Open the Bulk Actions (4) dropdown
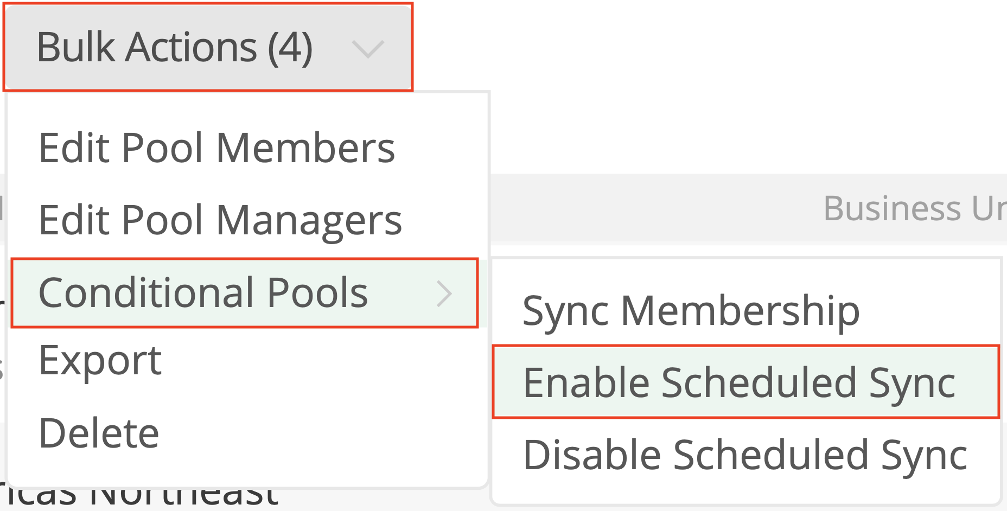 (208, 47)
